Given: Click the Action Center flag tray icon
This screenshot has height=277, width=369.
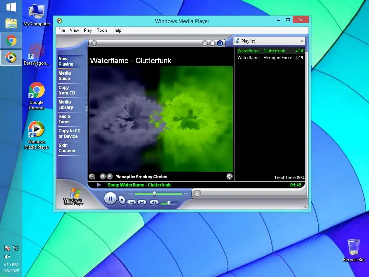Looking at the screenshot, I should (7, 248).
